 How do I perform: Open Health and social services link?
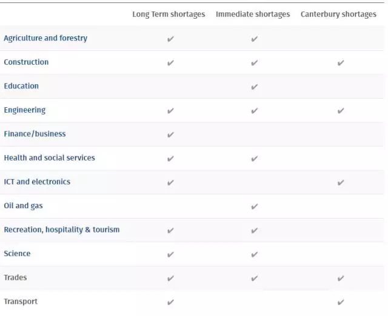click(x=49, y=158)
